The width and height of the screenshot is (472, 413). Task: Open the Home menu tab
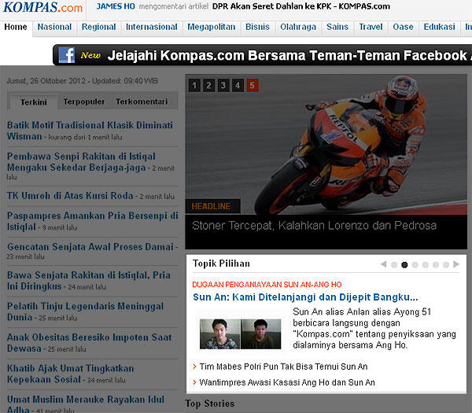tap(16, 27)
